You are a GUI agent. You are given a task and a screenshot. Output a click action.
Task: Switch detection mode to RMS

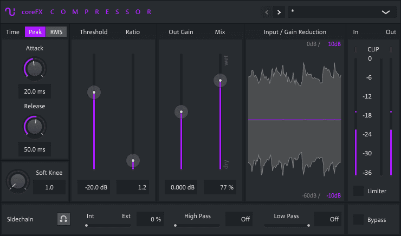click(56, 32)
